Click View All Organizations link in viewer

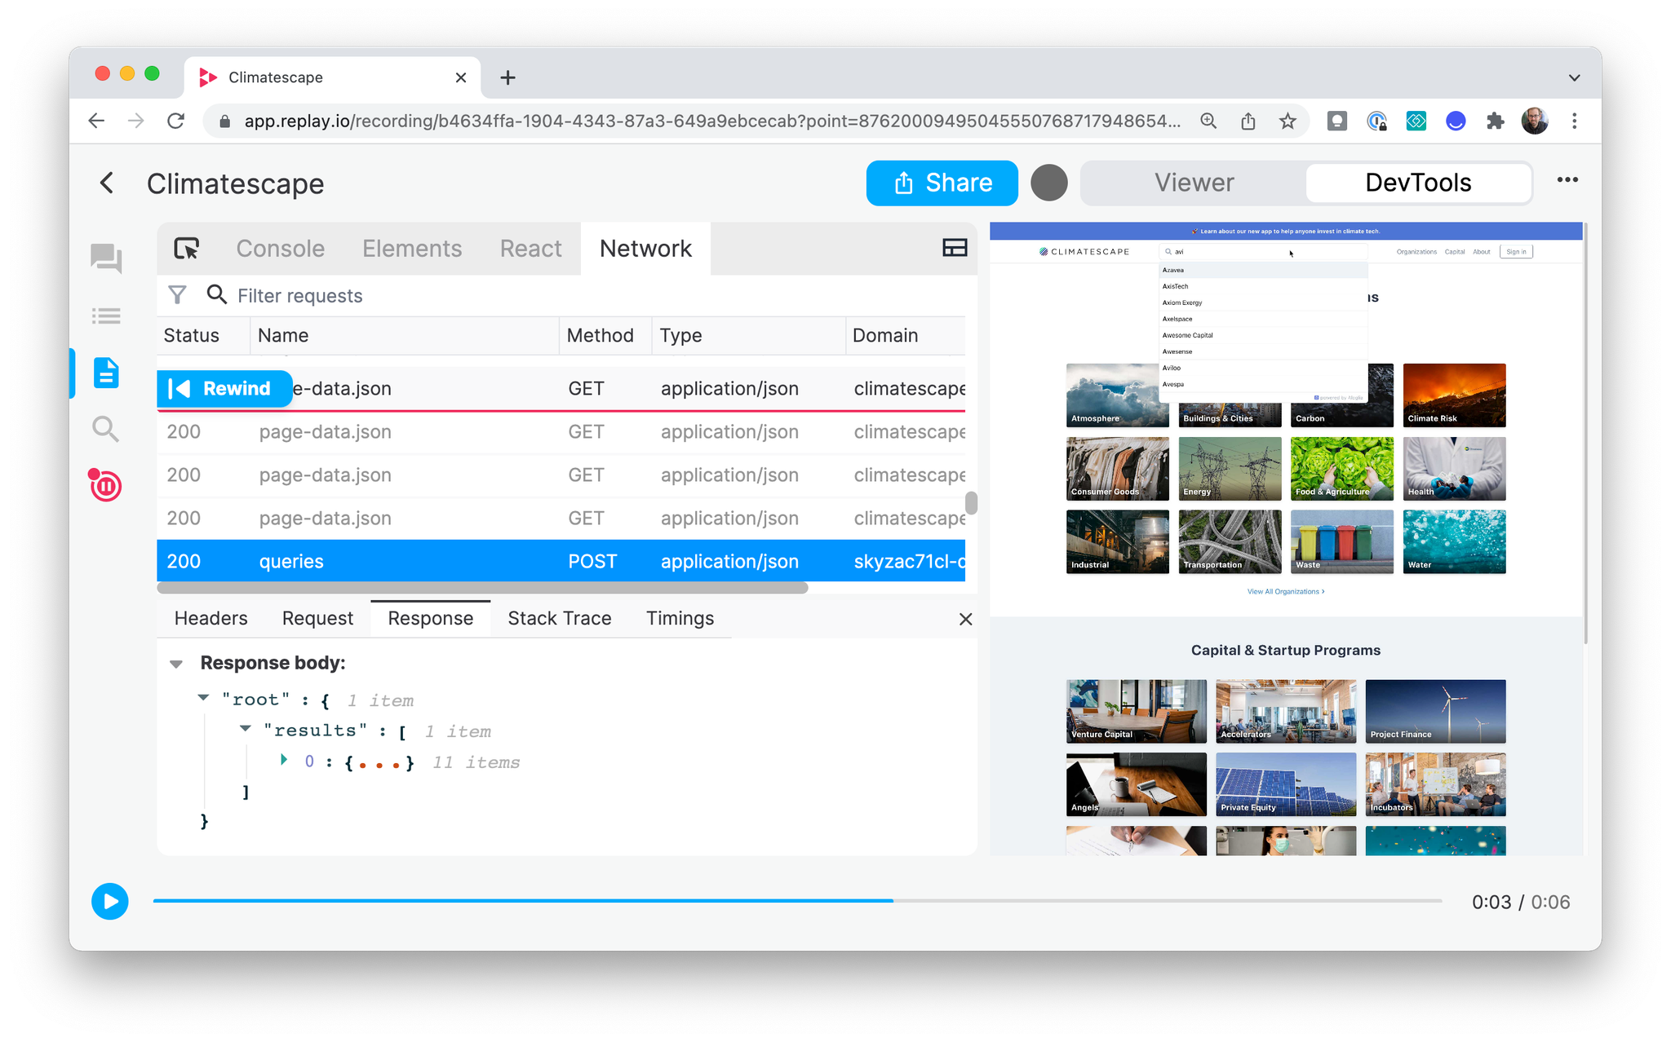tap(1286, 591)
